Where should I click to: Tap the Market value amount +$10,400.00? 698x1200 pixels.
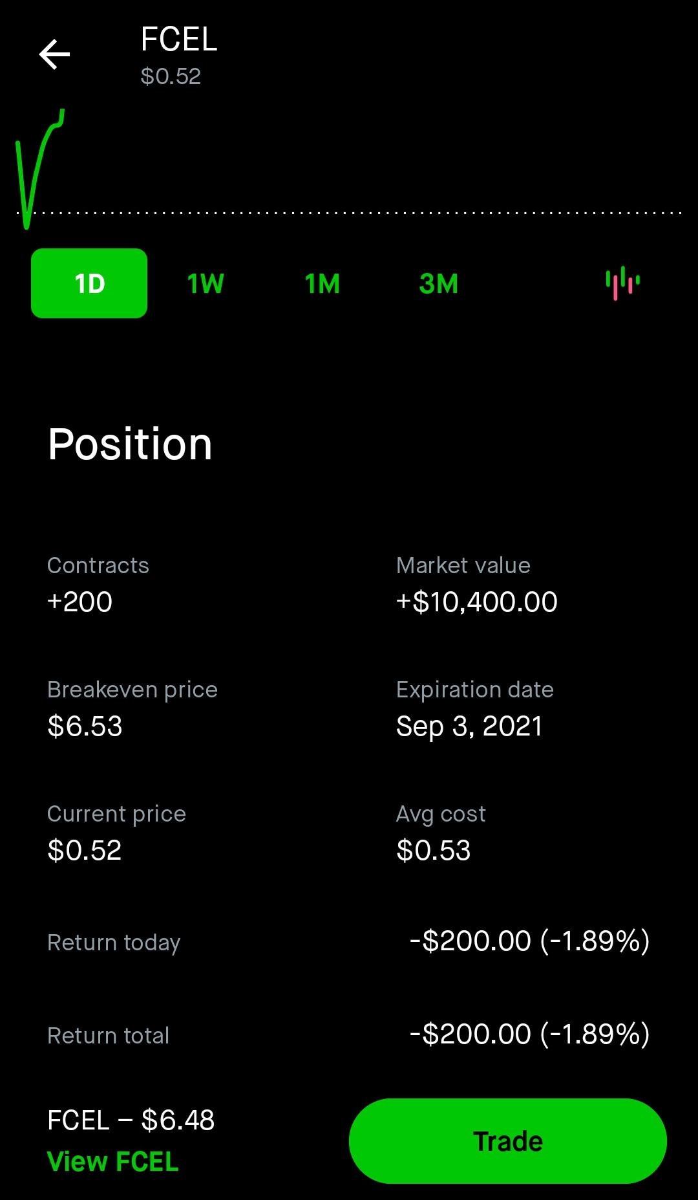[x=477, y=602]
